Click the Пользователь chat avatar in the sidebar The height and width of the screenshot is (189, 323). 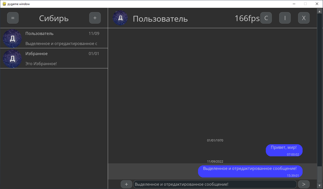coord(12,38)
